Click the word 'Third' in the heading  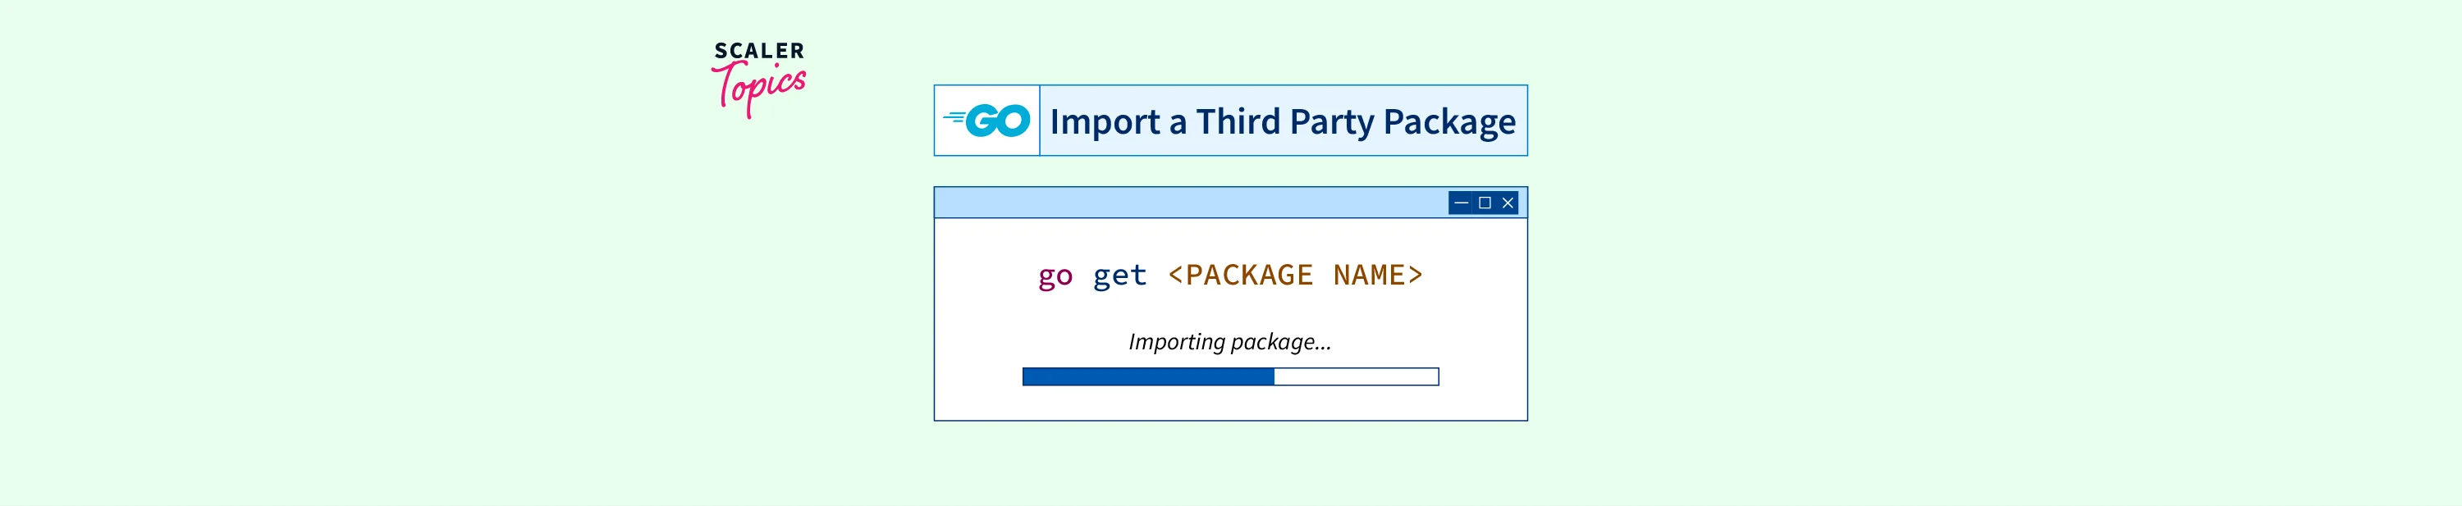tap(1238, 121)
